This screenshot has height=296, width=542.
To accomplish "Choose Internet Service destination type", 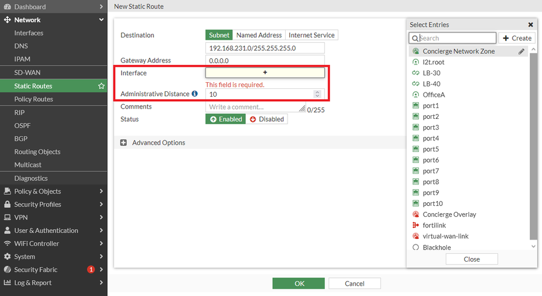I will [x=311, y=35].
